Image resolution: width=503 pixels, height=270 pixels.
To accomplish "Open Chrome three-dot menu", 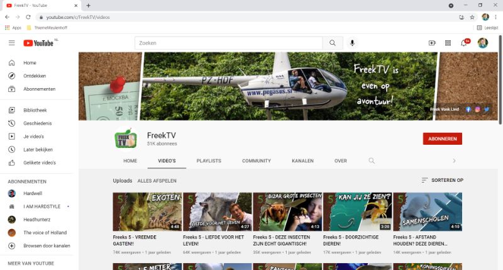I will point(495,17).
